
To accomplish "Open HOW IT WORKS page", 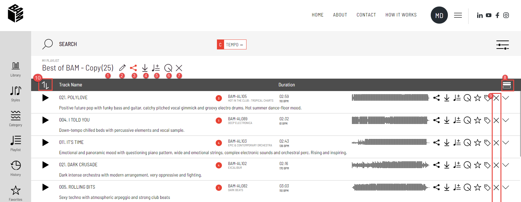I will pos(401,15).
